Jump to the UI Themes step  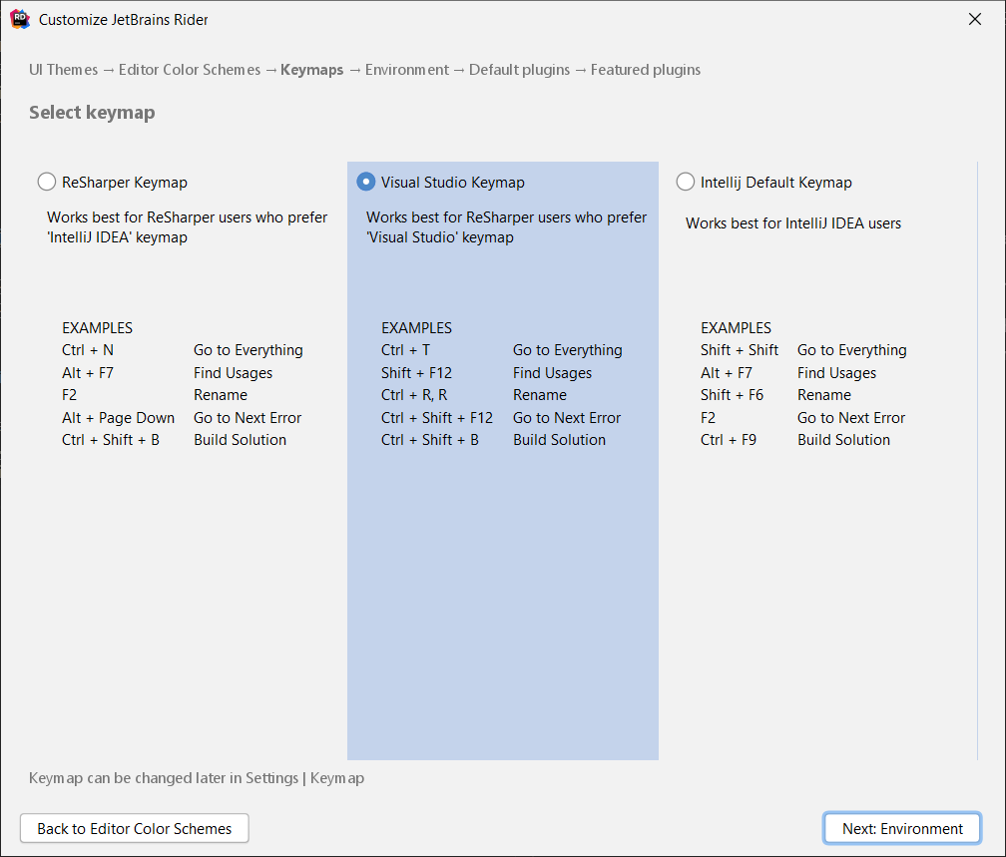coord(63,70)
